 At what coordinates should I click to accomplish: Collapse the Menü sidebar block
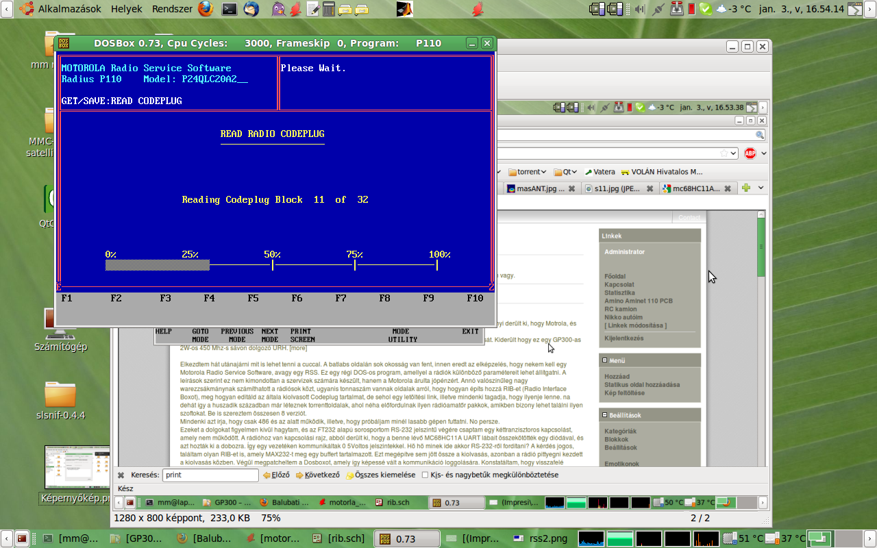click(604, 360)
